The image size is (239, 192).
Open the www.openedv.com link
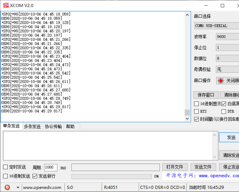pyautogui.click(x=42, y=187)
